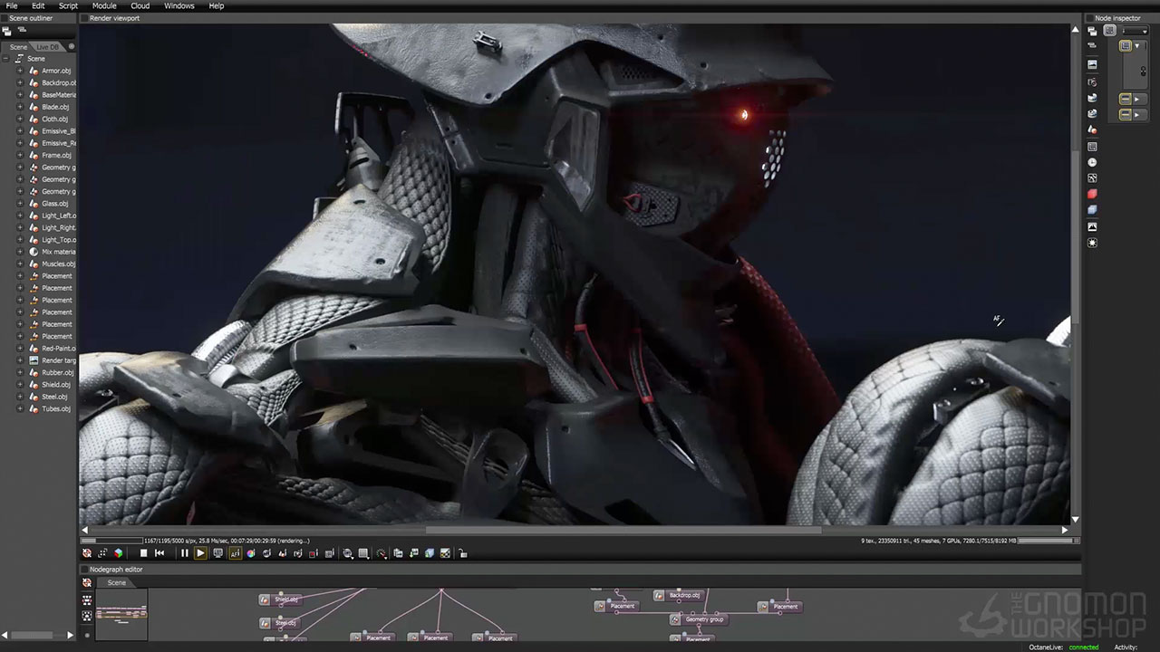Collapse the down triangle in Node inspector

1136,45
